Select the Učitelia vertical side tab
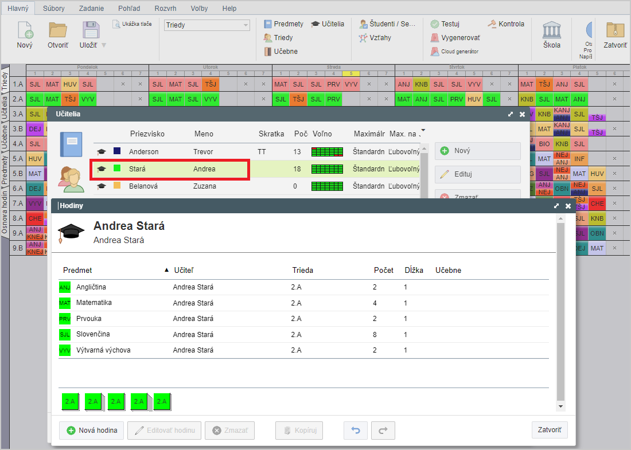The width and height of the screenshot is (631, 450). click(5, 107)
